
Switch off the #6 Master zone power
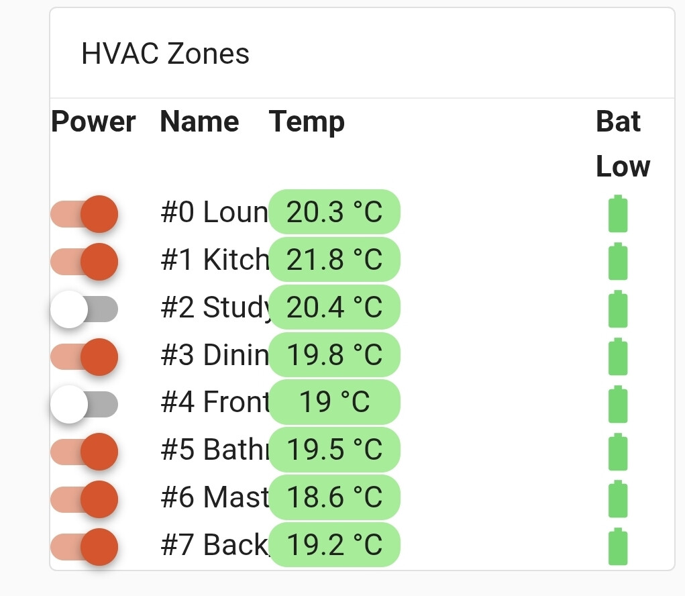point(85,499)
